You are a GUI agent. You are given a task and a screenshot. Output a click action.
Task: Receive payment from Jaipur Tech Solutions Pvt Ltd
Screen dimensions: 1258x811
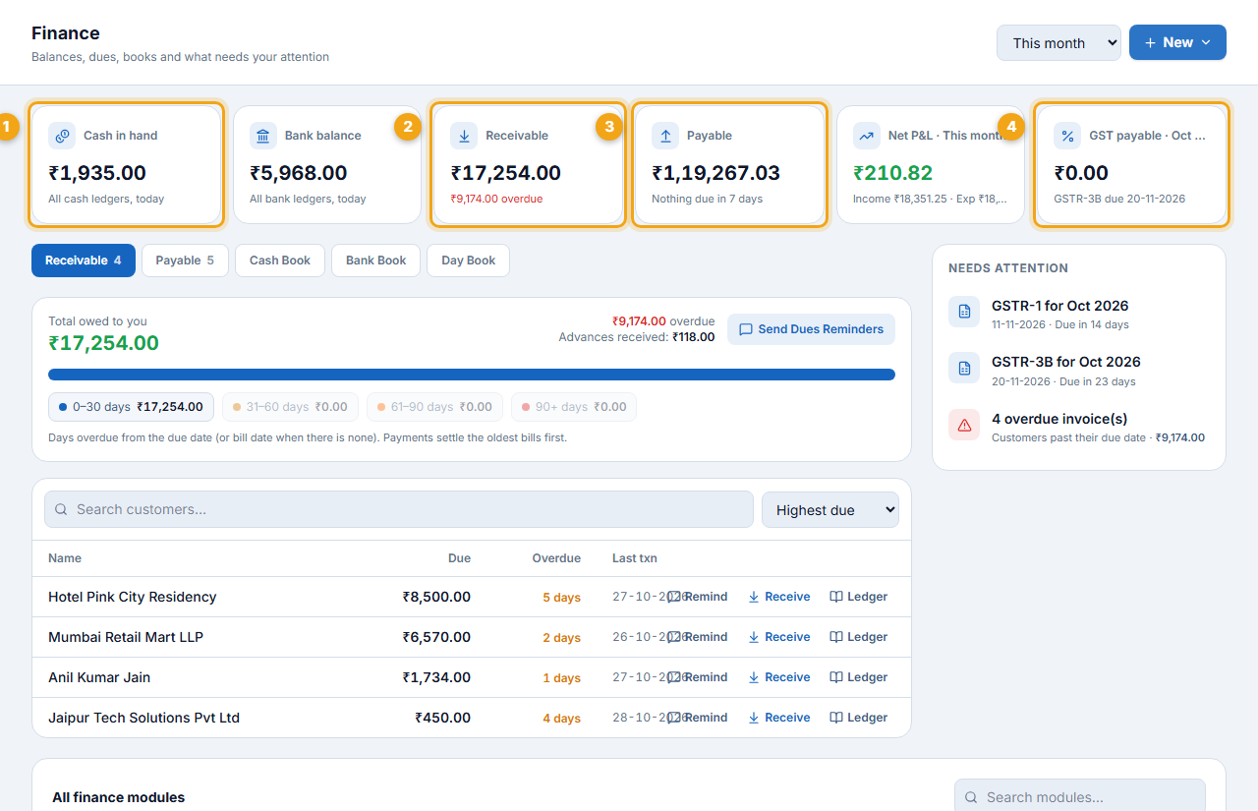point(779,718)
